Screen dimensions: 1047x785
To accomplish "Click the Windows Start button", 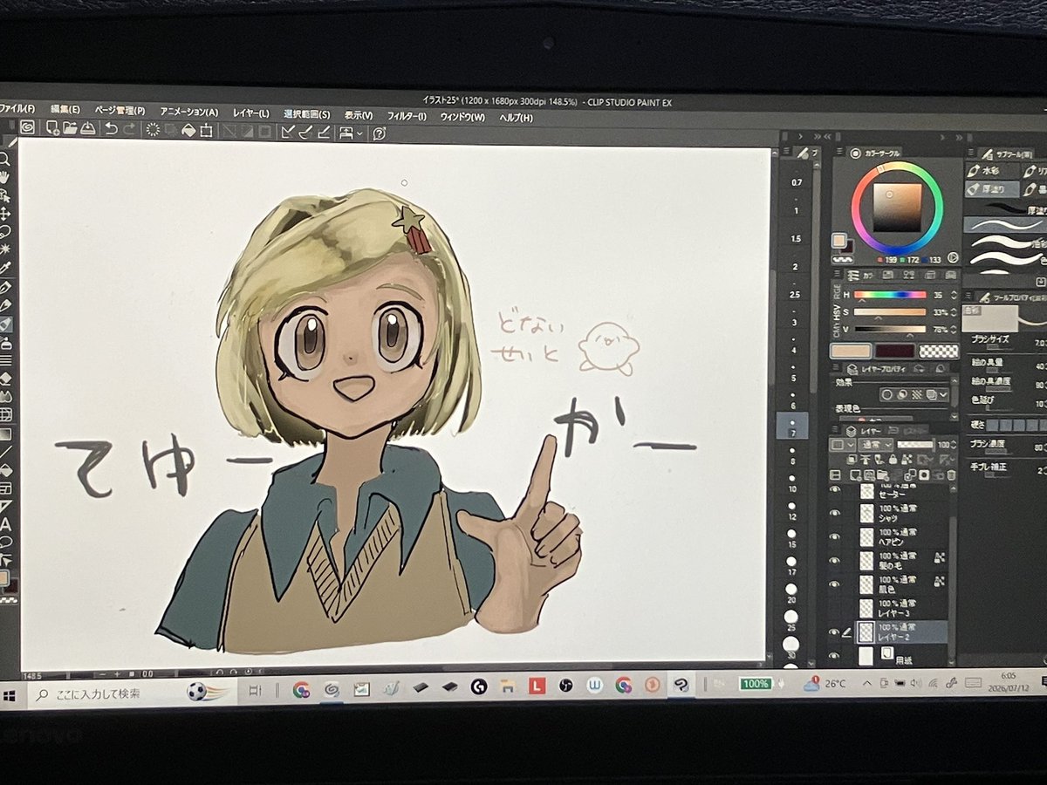I will point(10,695).
